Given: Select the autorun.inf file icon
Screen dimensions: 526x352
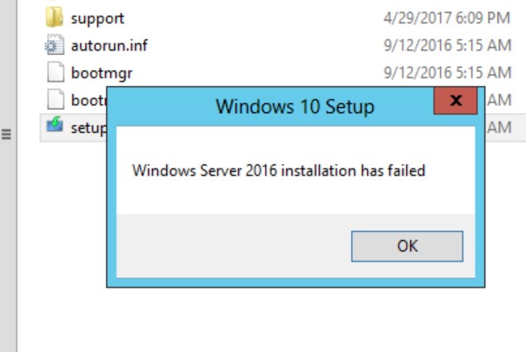Looking at the screenshot, I should (x=54, y=43).
